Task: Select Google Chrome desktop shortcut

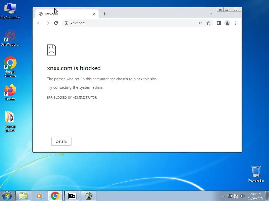Action: 10,67
